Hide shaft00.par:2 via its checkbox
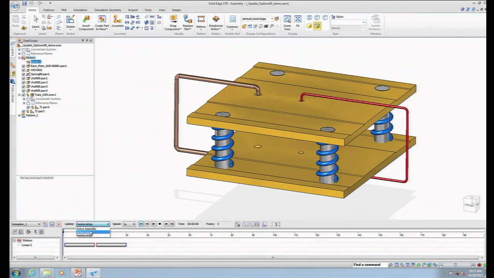 (x=24, y=83)
